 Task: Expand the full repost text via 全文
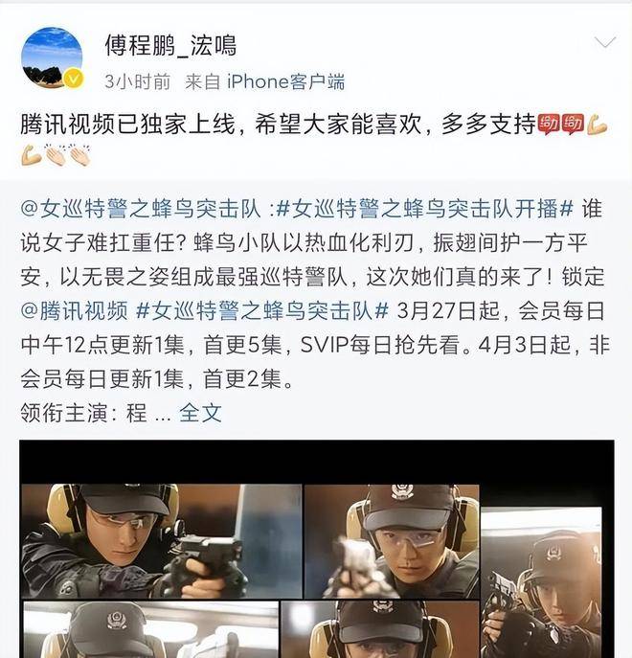200,414
